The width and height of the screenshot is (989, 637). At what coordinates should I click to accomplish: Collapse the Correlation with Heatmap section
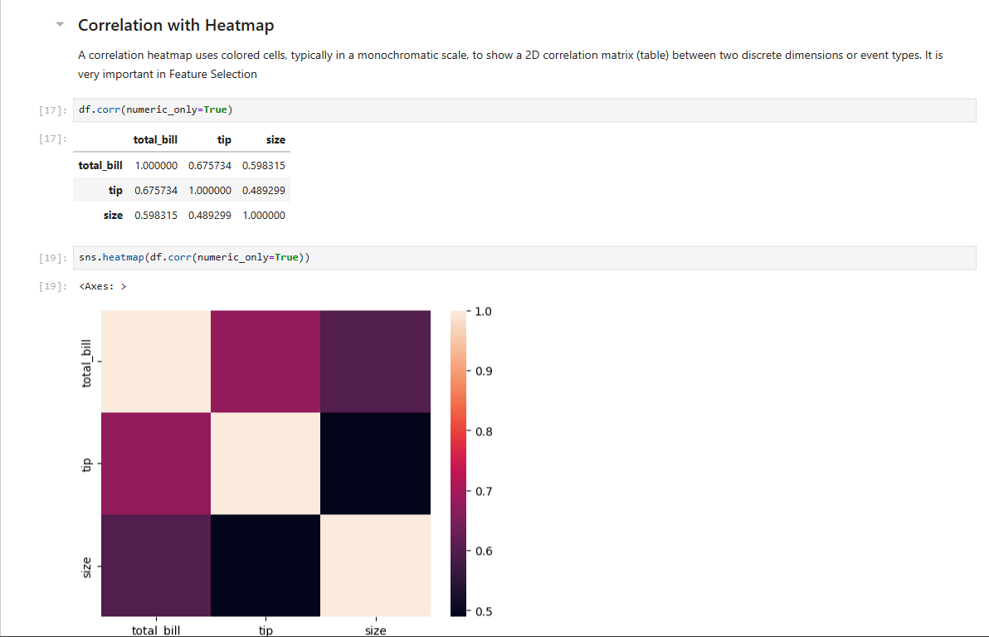[60, 25]
